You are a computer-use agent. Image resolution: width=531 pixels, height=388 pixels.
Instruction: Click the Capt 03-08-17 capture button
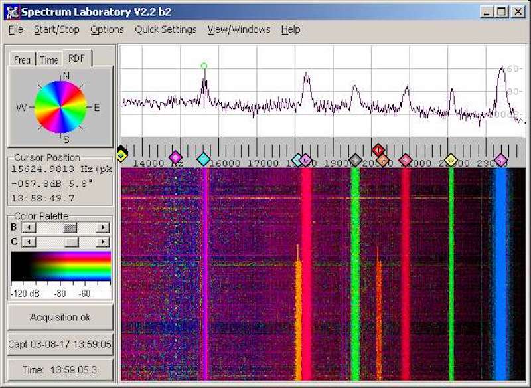(x=60, y=345)
